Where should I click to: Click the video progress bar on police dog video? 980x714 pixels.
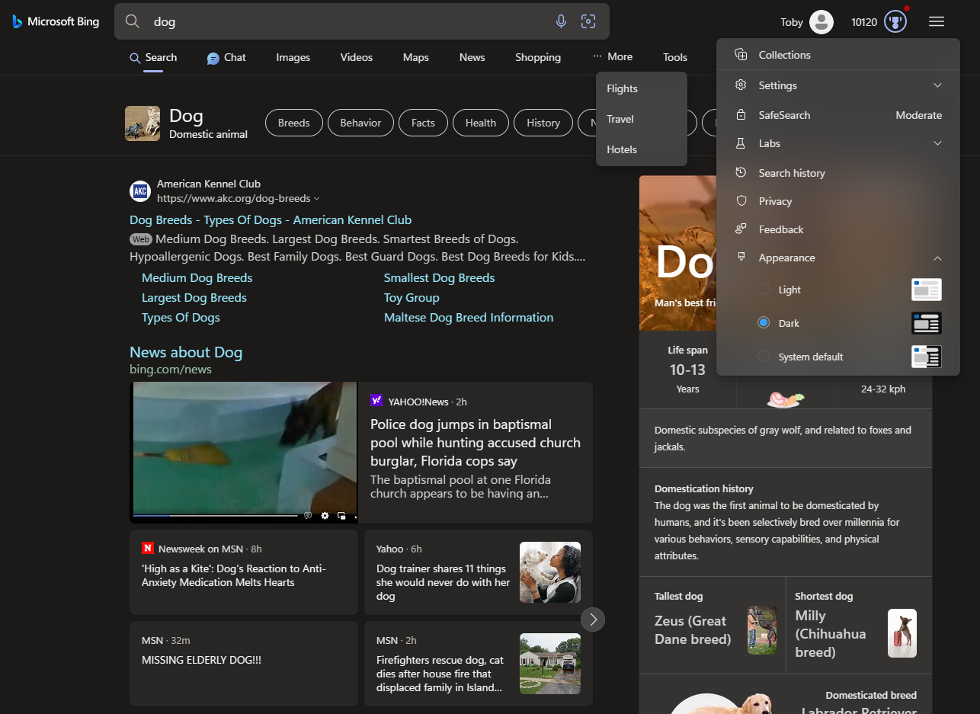pos(216,516)
